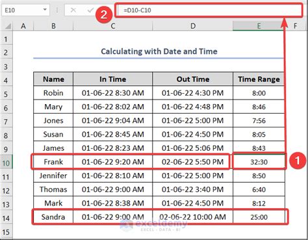Select Time Range cell '8:43'
308x240 pixels.
pyautogui.click(x=259, y=148)
